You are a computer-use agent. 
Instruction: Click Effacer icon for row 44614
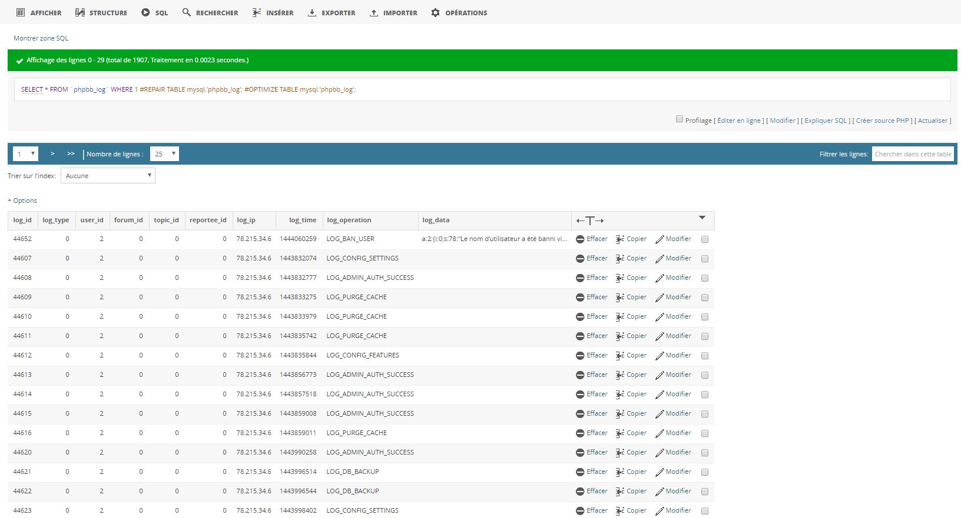(580, 395)
